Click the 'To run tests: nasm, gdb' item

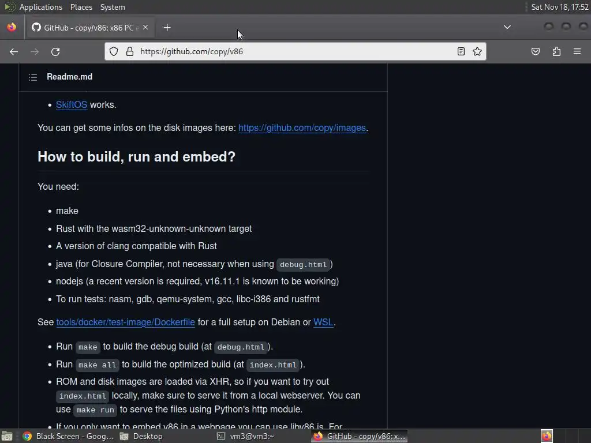coord(188,299)
